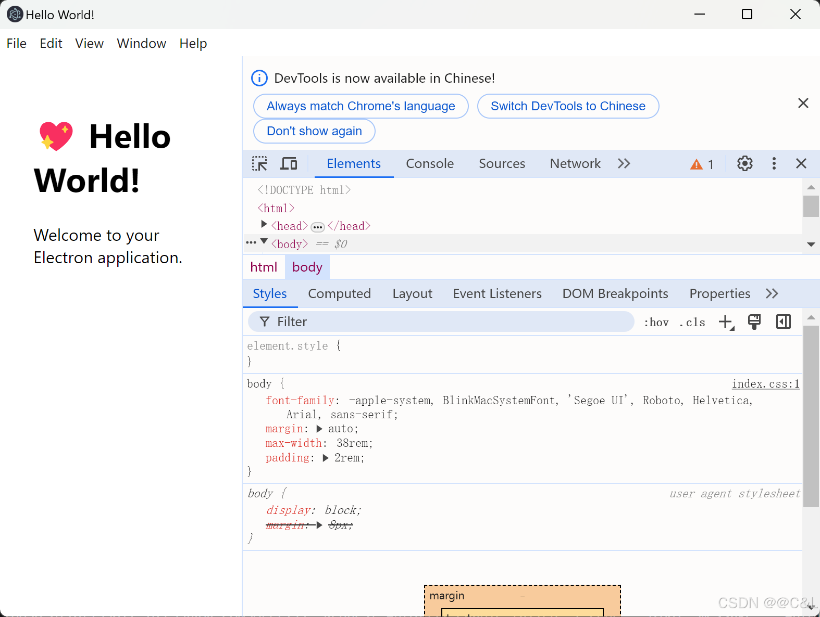
Task: Select the Computed sidebar tab
Action: tap(339, 294)
